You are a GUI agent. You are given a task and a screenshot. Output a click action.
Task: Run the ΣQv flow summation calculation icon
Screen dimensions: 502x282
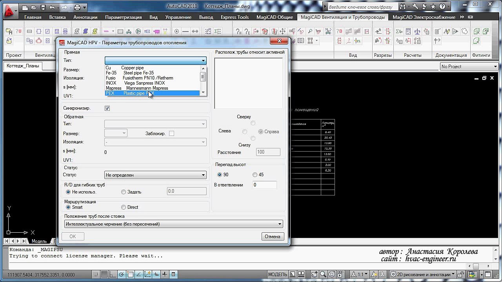click(x=399, y=31)
